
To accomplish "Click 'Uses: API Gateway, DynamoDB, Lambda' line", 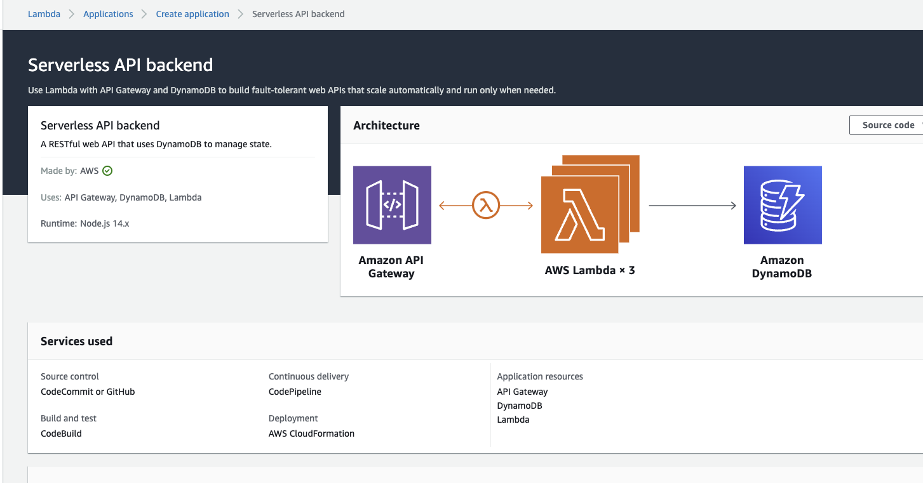I will (x=121, y=197).
